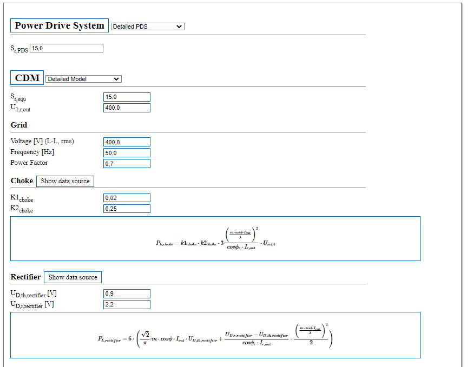Click the UD,r,rectifier voltage field
The image size is (473, 367).
click(127, 304)
